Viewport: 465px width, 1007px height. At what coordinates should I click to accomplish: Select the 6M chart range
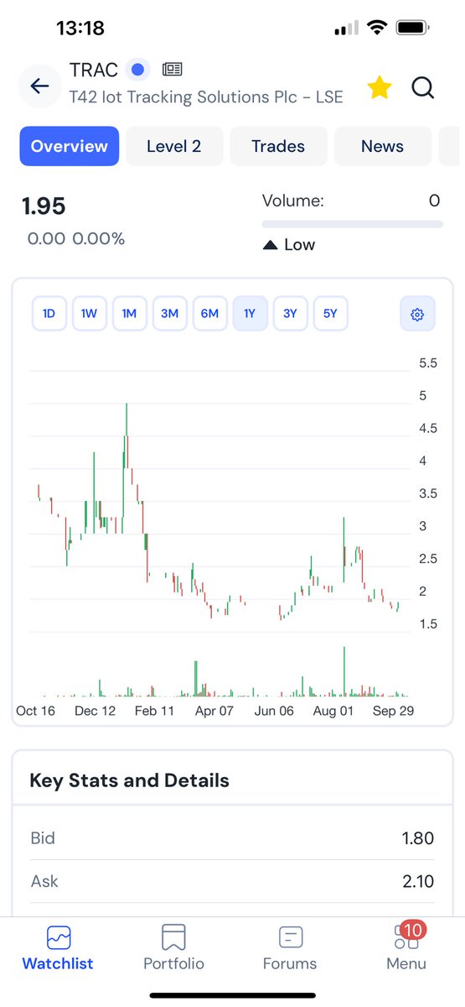(x=209, y=314)
